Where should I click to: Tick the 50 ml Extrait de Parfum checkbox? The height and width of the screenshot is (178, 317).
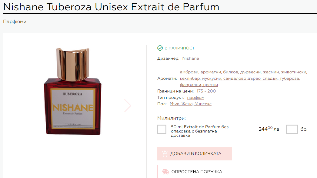point(162,129)
